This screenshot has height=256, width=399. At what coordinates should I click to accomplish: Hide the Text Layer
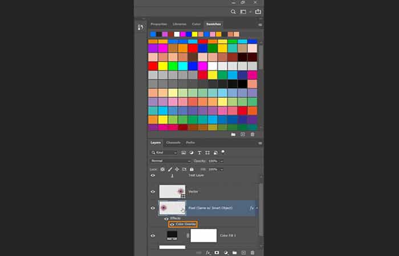[x=153, y=175]
